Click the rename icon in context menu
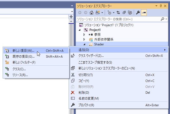 [73, 98]
